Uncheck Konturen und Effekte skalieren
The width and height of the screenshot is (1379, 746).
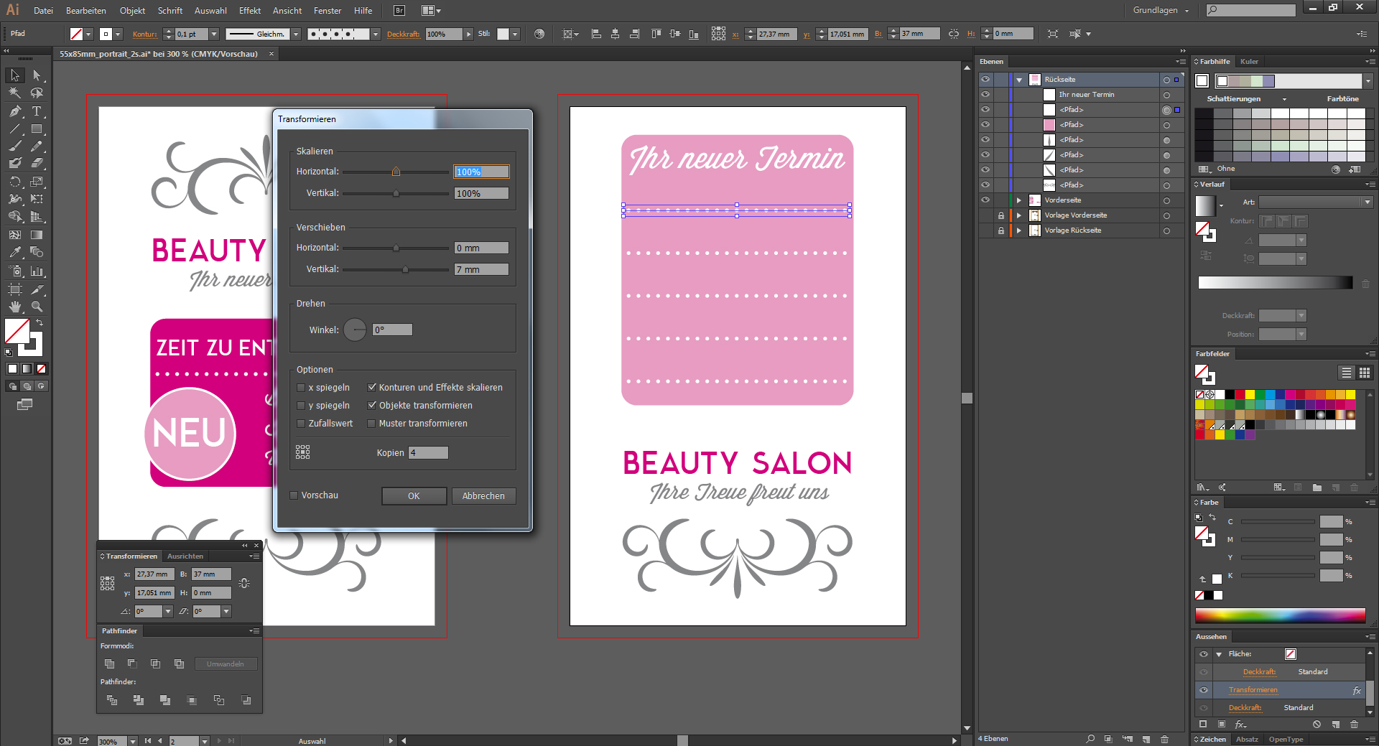coord(372,388)
